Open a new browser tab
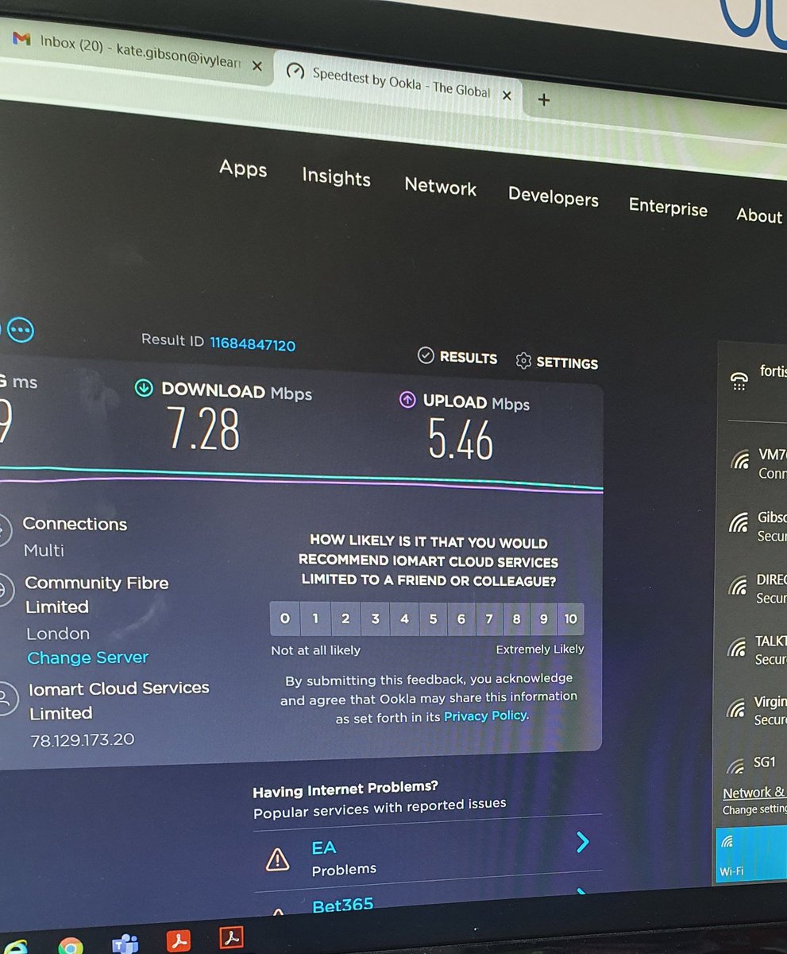This screenshot has height=954, width=787. (x=544, y=99)
